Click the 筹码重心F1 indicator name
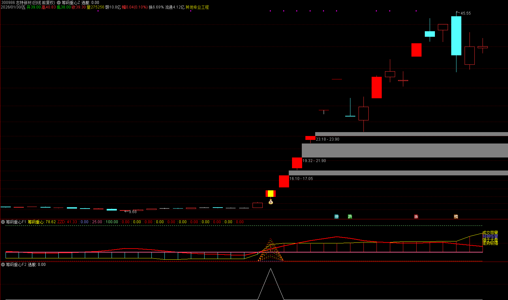 (16, 222)
